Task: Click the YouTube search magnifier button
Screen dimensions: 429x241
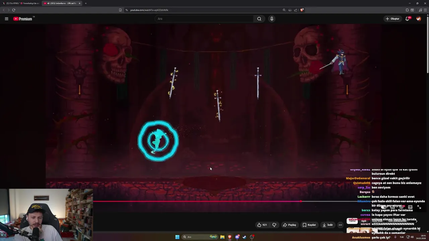Action: pyautogui.click(x=259, y=19)
